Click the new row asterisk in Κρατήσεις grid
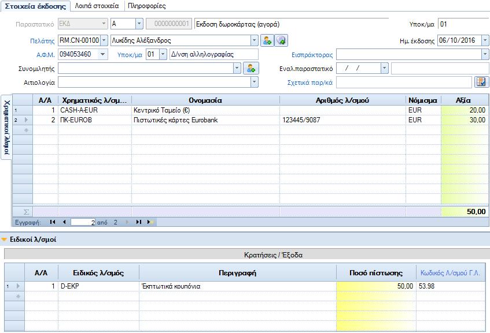This screenshot has height=333, width=490. pyautogui.click(x=18, y=296)
